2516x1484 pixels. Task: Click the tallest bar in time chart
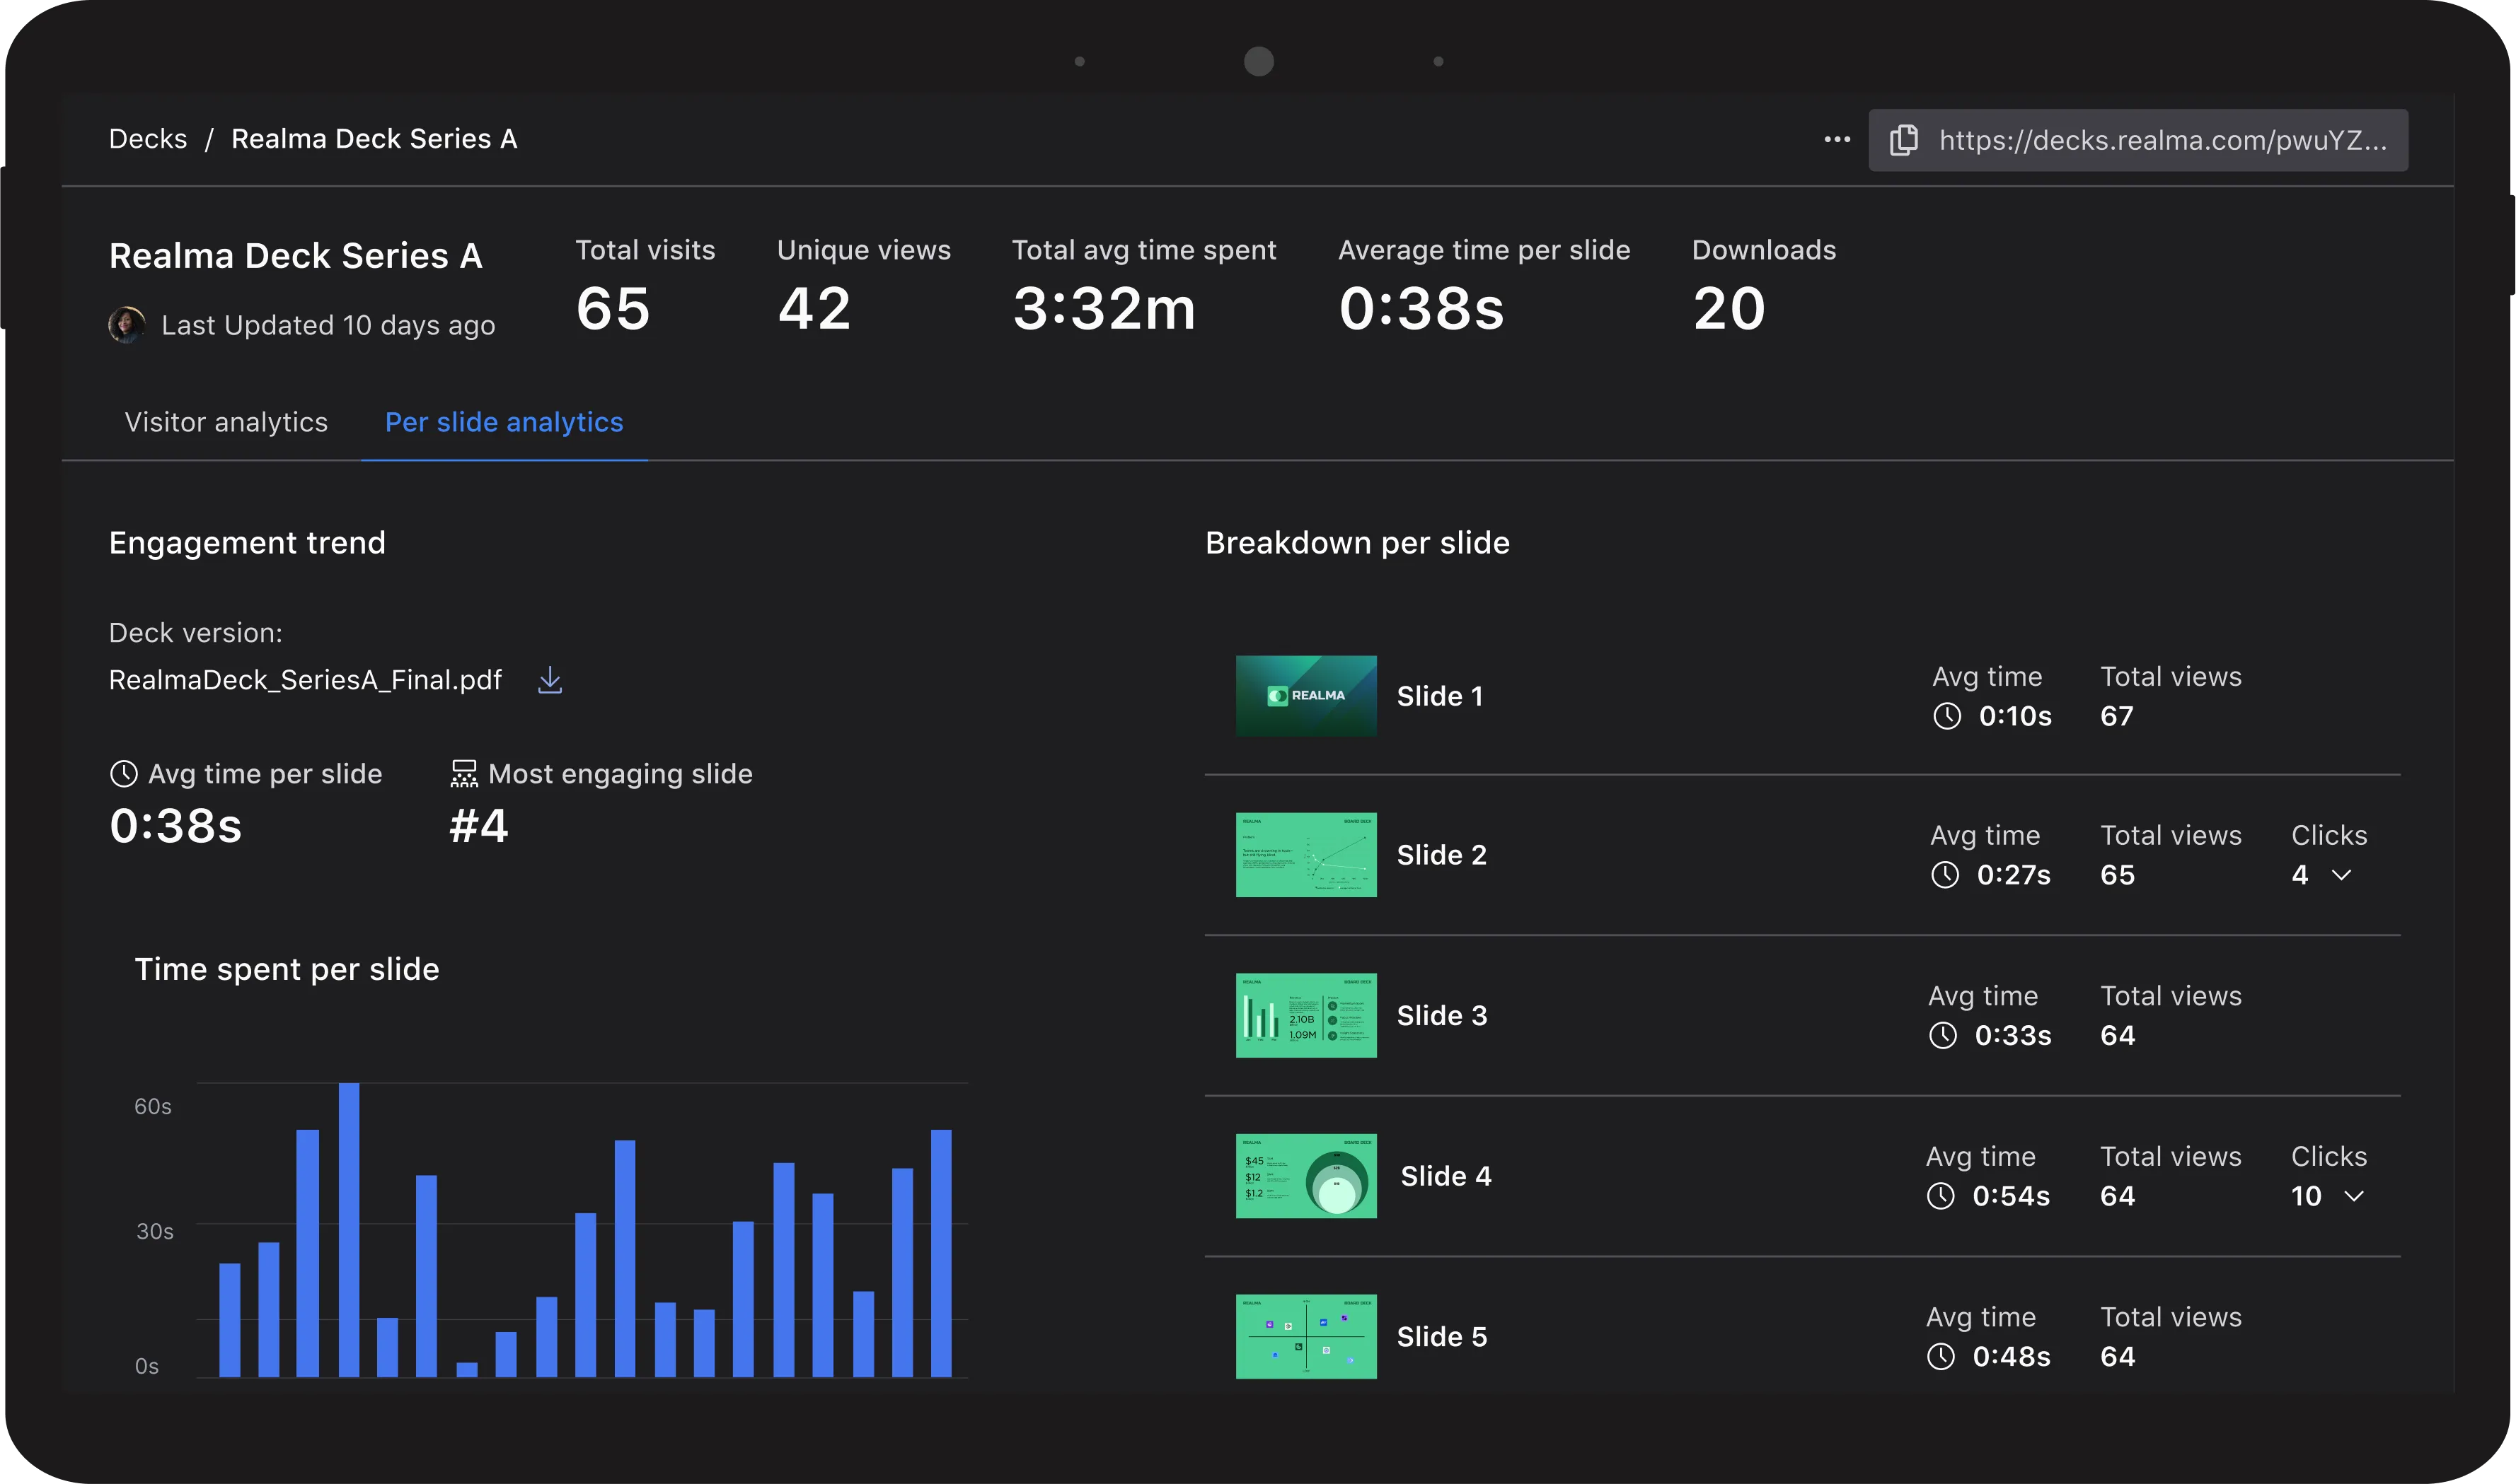click(x=348, y=1230)
